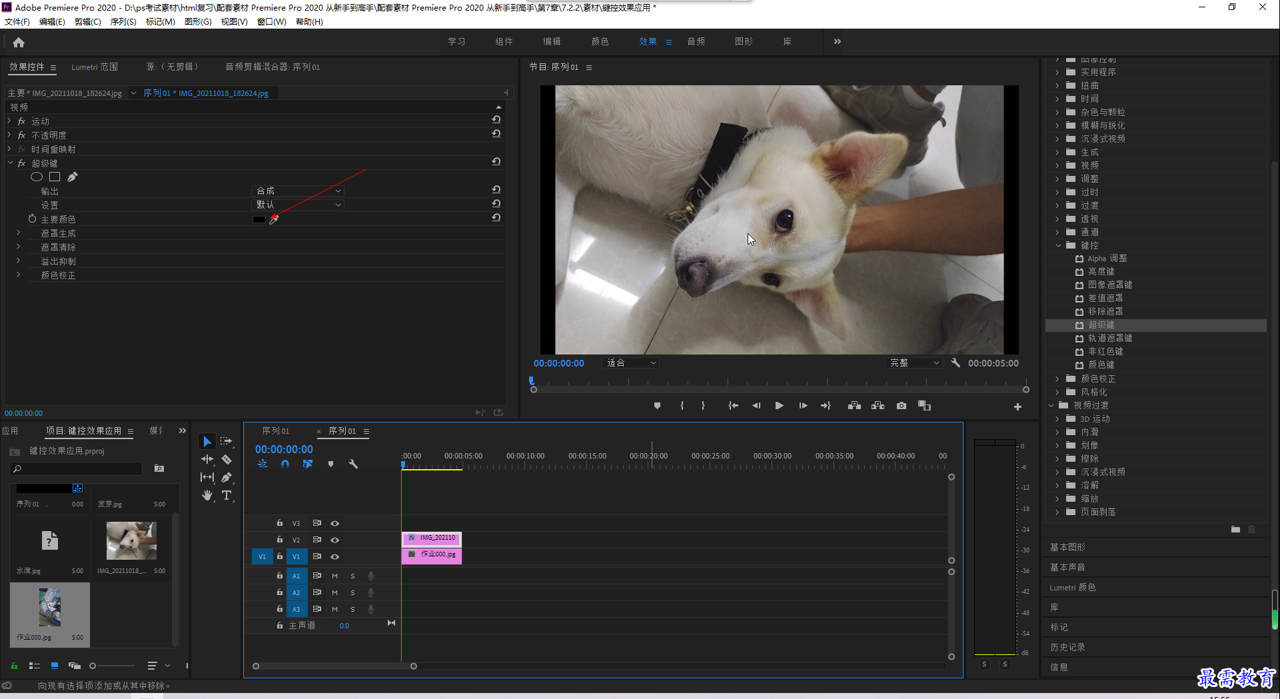Open the 输出 dropdown set to 合成
1280x699 pixels.
[x=298, y=191]
